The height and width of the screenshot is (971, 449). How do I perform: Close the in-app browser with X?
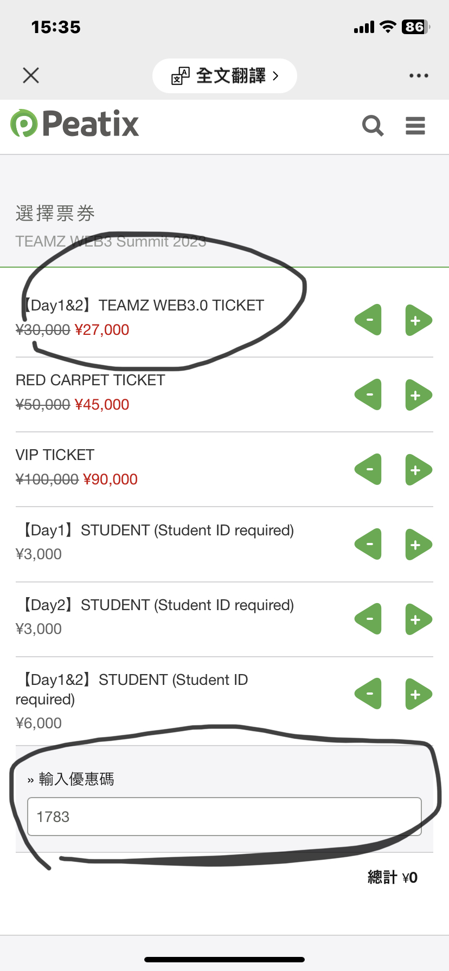click(x=31, y=75)
